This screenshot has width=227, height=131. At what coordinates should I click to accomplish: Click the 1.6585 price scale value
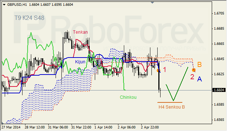[x=219, y=105]
